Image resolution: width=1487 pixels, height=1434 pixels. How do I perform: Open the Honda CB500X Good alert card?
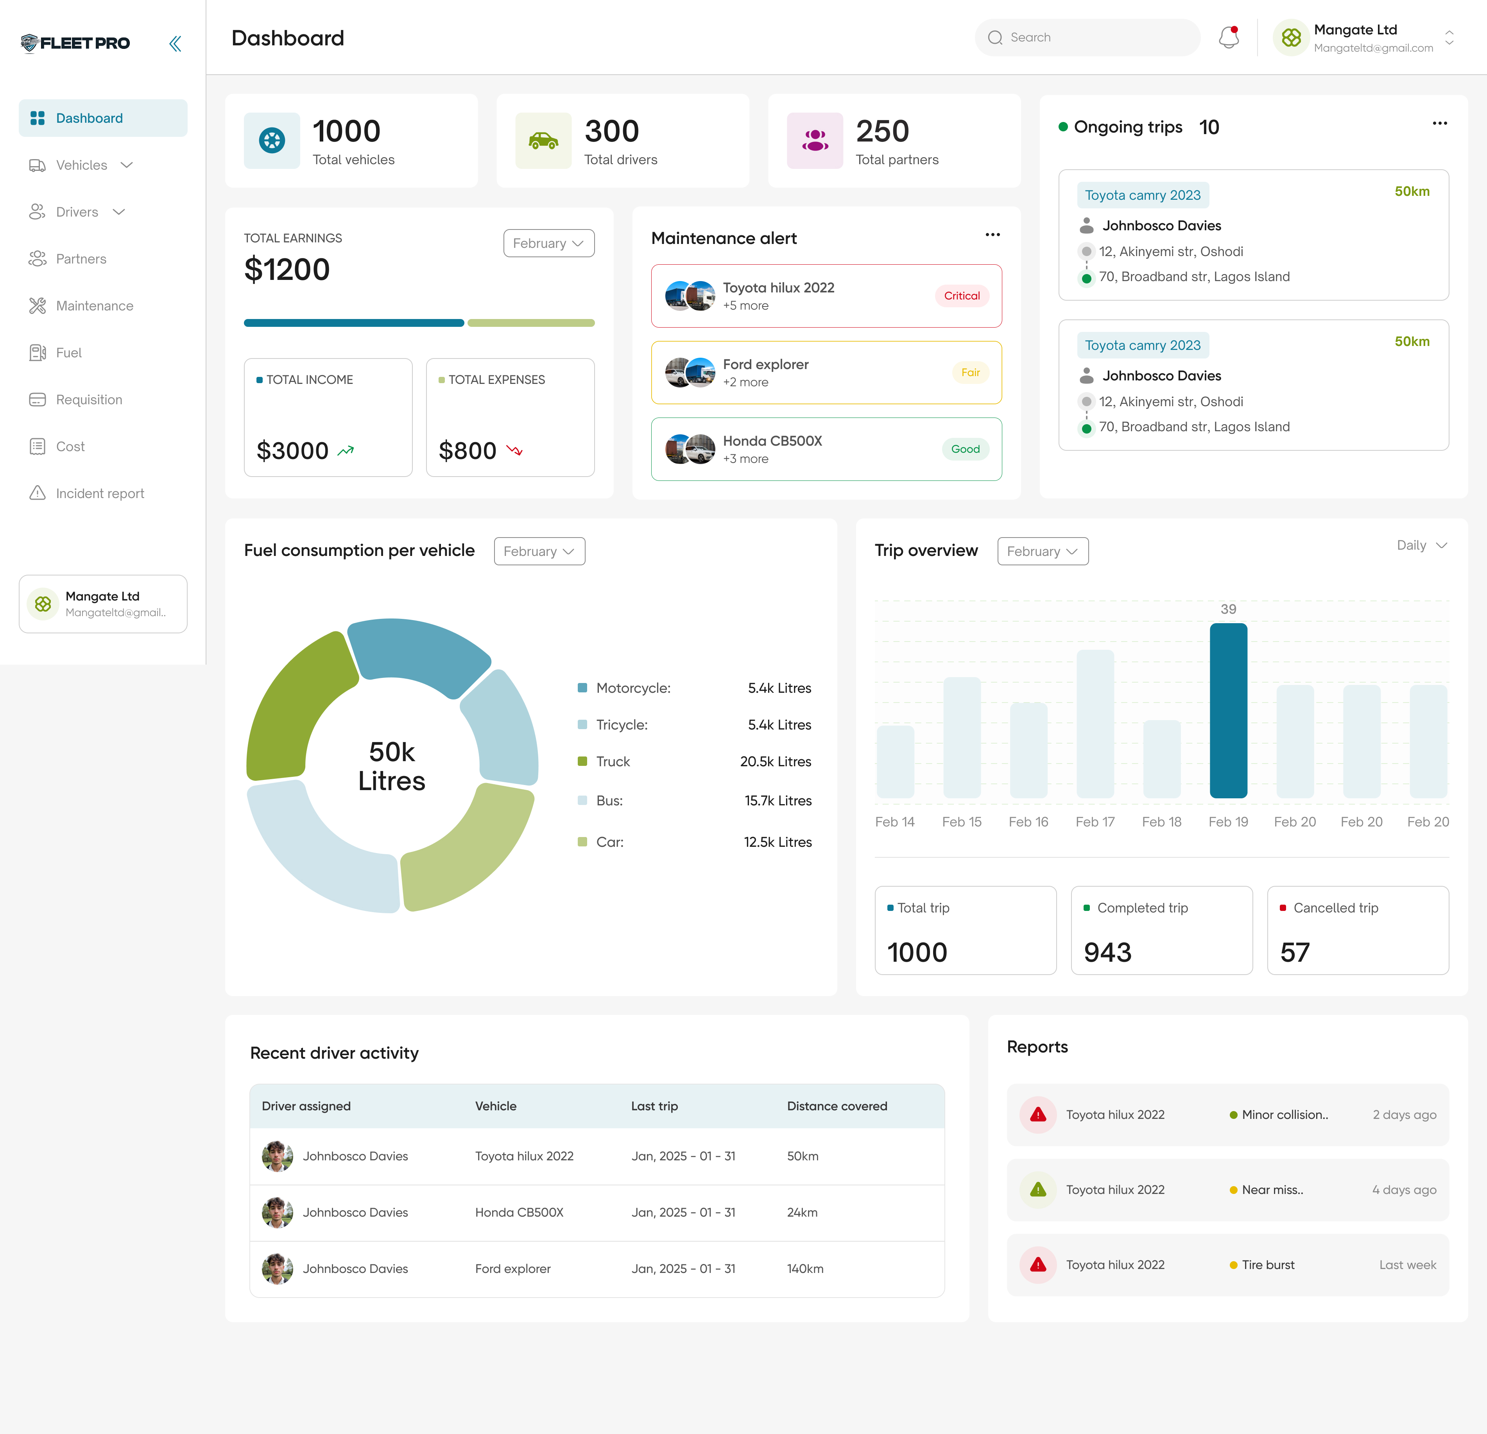[x=826, y=449]
